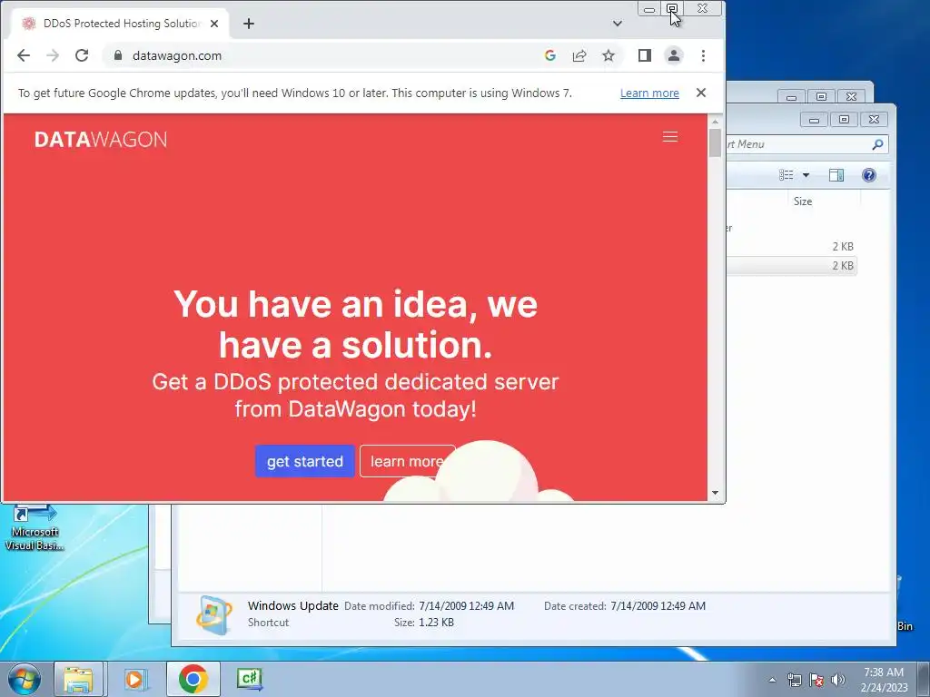Open Windows Media Player from taskbar
The width and height of the screenshot is (930, 697).
(136, 679)
